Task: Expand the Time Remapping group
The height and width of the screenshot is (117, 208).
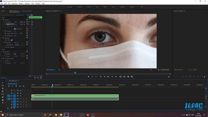Action: point(2,47)
